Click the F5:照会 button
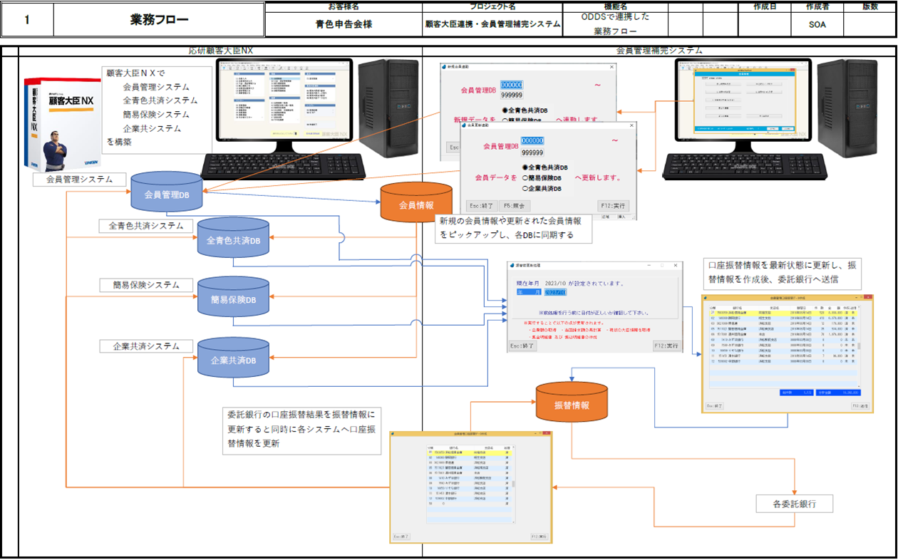 coord(513,205)
